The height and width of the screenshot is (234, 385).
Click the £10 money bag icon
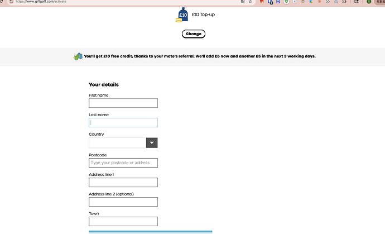pos(182,15)
